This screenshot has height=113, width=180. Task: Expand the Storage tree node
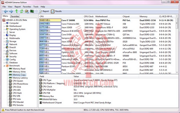point(4,41)
